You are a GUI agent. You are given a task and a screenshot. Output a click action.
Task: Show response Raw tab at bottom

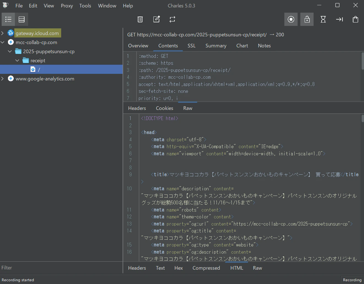click(257, 268)
